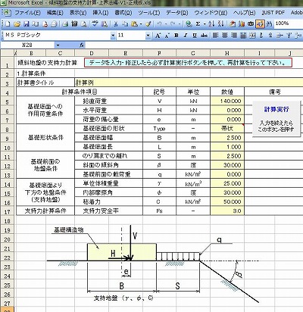Image resolution: width=303 pixels, height=312 pixels.
Task: Click the New workbook icon
Action: tap(8, 24)
